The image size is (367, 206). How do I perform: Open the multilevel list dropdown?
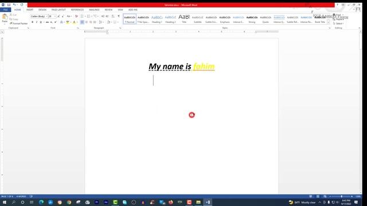98,17
